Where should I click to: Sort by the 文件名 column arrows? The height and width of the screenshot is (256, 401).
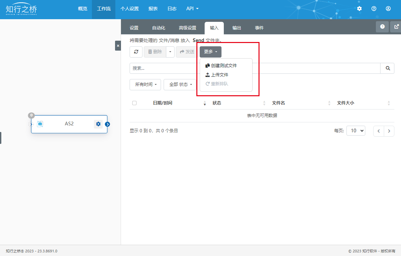point(329,103)
